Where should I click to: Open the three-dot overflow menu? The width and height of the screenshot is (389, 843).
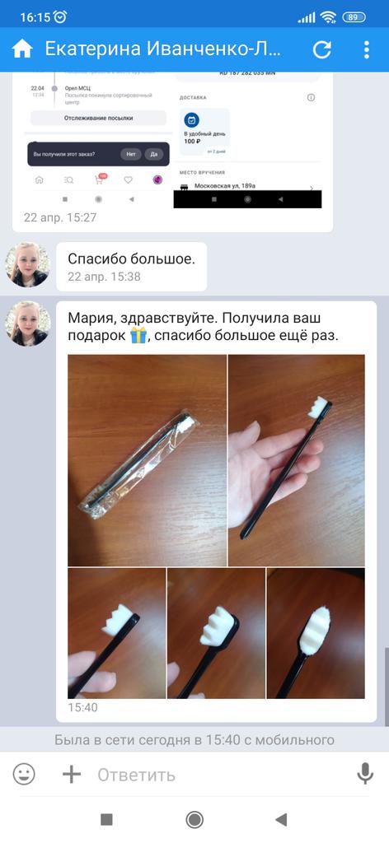point(367,49)
